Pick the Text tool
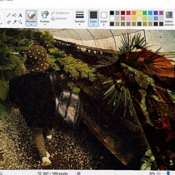The width and height of the screenshot is (175, 175). 20,15
